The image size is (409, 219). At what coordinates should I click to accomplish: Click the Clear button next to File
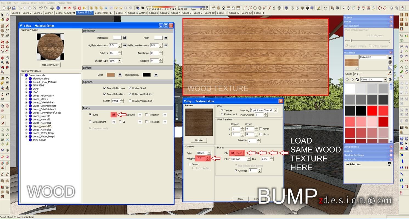tap(239, 153)
